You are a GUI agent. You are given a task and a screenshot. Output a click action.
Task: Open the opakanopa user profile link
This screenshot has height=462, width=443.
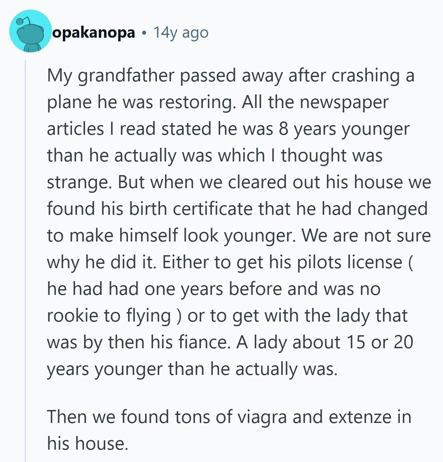94,33
